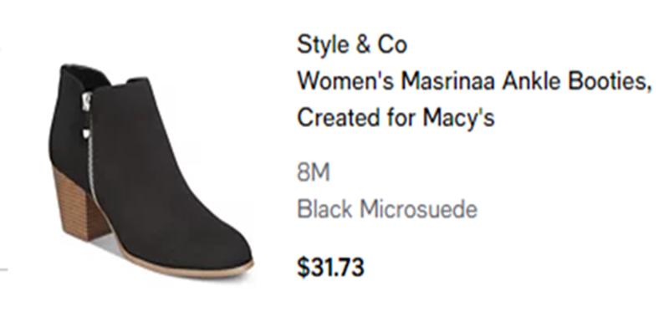Image resolution: width=669 pixels, height=322 pixels.
Task: Click the word Masrinaa in the title
Action: pyautogui.click(x=447, y=81)
